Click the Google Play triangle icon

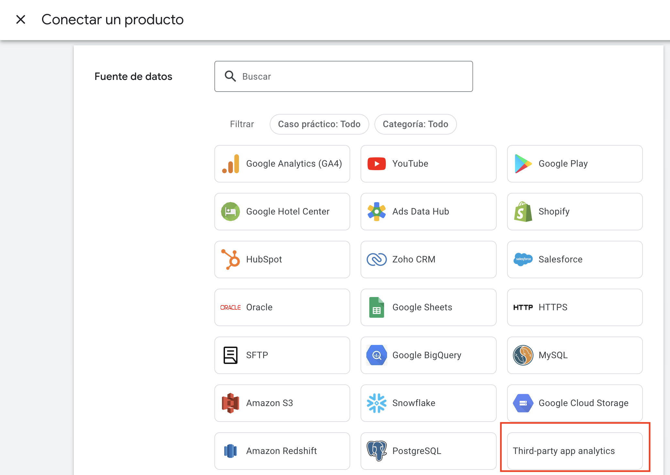click(x=523, y=164)
